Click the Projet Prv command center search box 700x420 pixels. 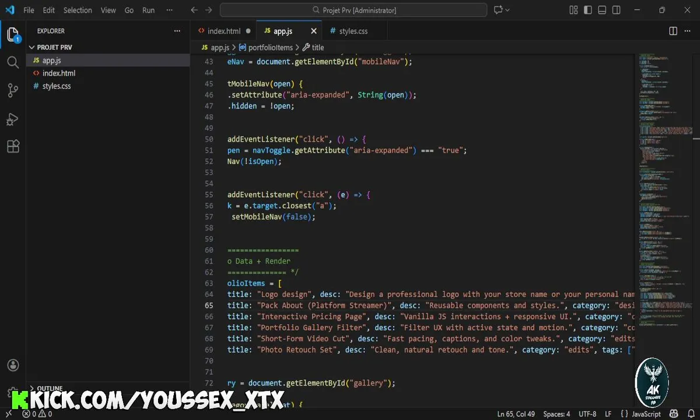[x=353, y=10]
